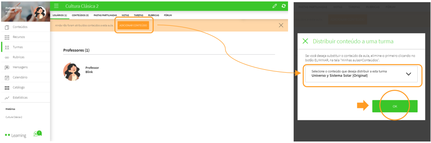
Task: Click the help chat bubble icon
Action: (37, 134)
